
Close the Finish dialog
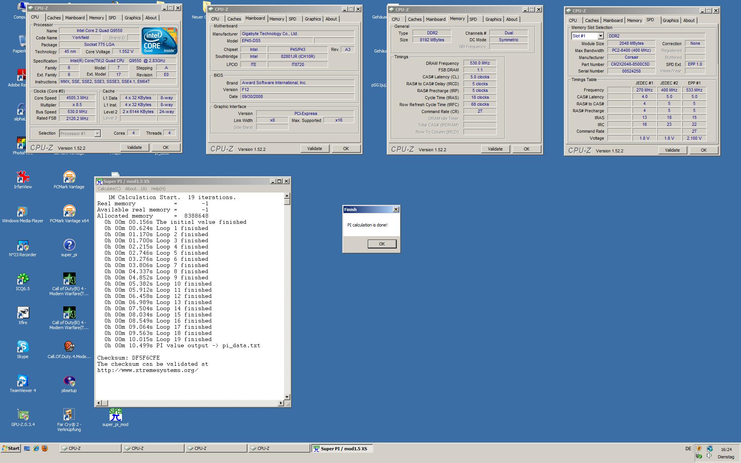[396, 209]
